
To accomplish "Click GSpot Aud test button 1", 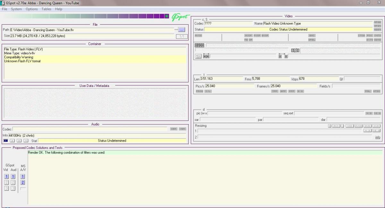I will coord(13,177).
